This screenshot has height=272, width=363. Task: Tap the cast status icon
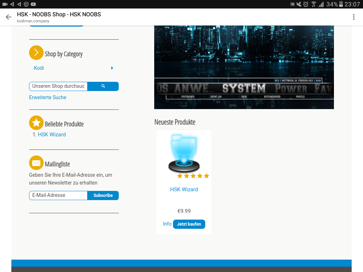292,4
